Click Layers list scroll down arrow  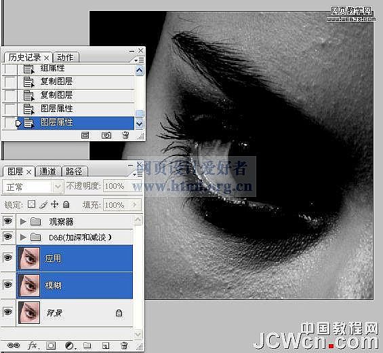coord(138,334)
